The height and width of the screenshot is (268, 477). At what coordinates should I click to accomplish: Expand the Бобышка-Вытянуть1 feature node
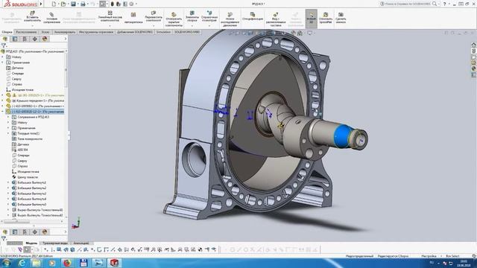(x=8, y=182)
